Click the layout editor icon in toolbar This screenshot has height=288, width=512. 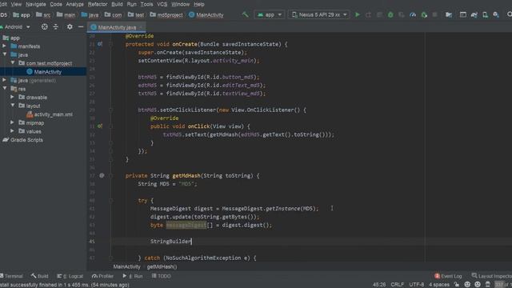(x=463, y=14)
